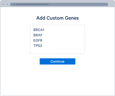The width and height of the screenshot is (115, 96).
Task: Click the Add Custom Genes heading
Action: pyautogui.click(x=57, y=18)
